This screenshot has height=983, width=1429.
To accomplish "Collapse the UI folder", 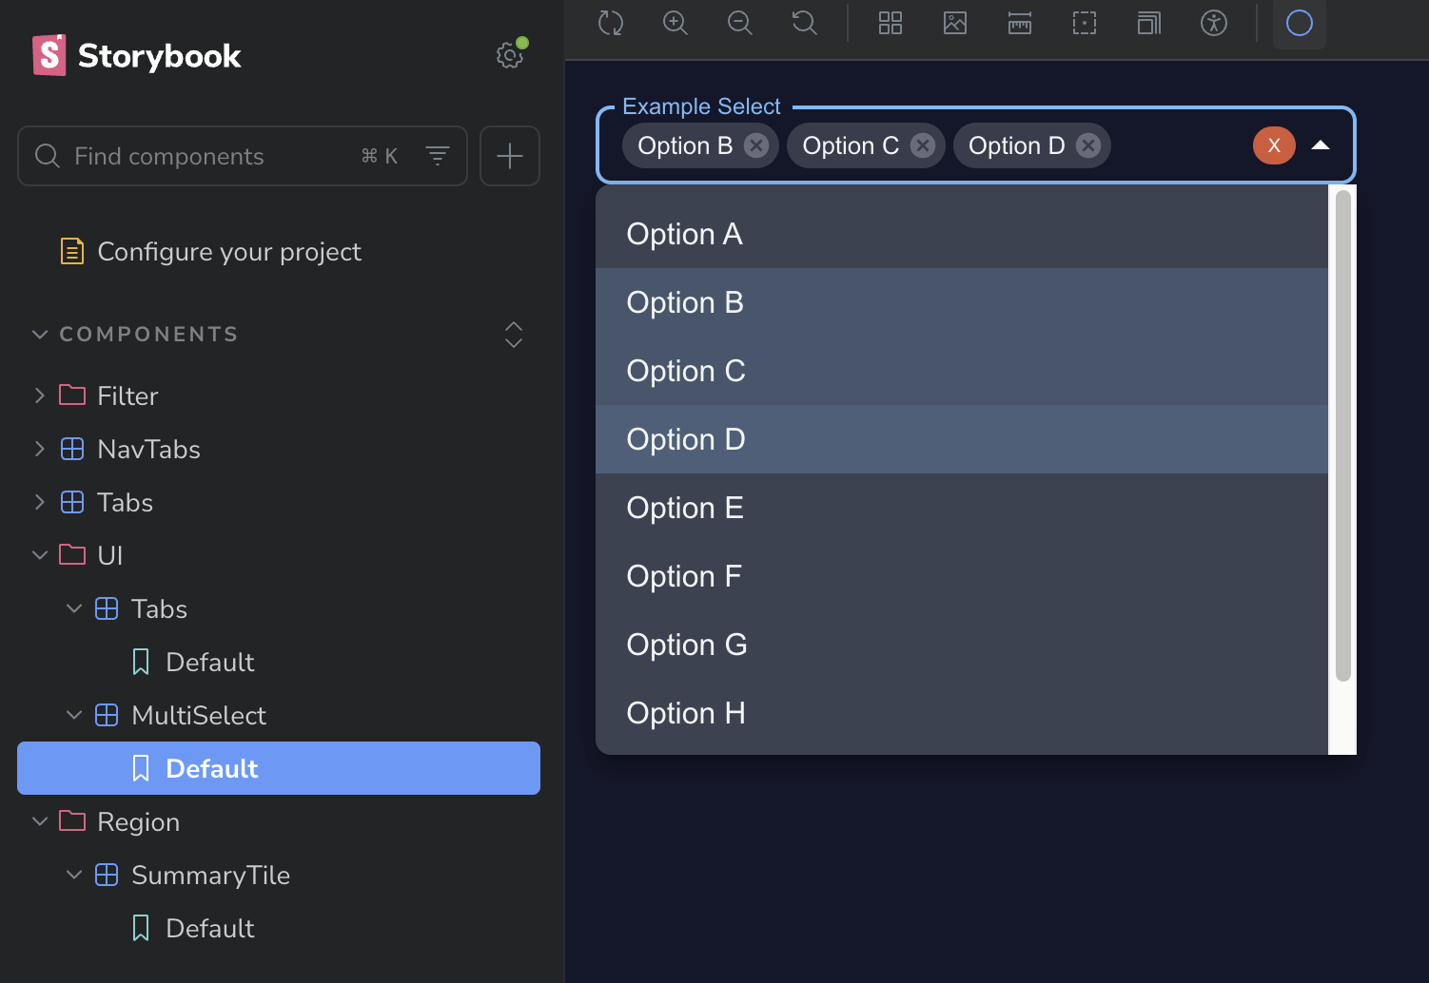I will tap(40, 555).
